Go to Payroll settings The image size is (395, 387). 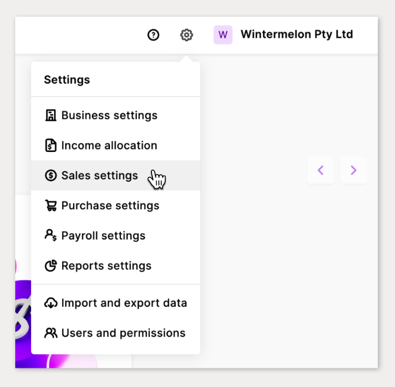coord(104,236)
